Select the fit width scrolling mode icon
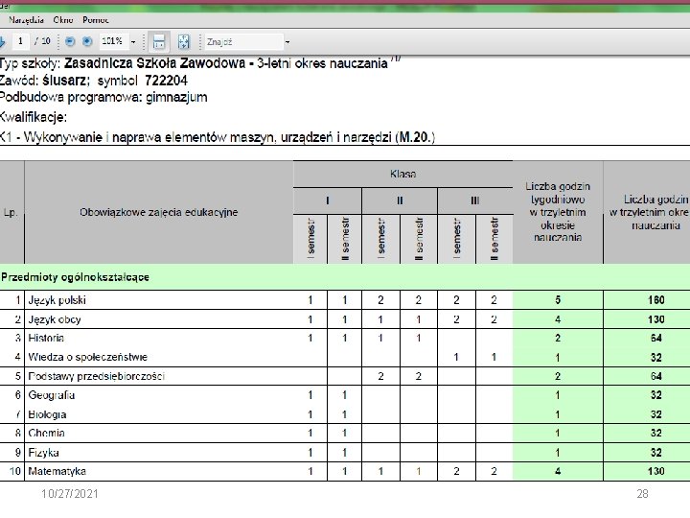Screen dimensions: 690x518 (x=158, y=42)
